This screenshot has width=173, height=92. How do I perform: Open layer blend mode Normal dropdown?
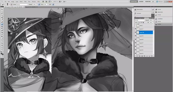click(140, 20)
